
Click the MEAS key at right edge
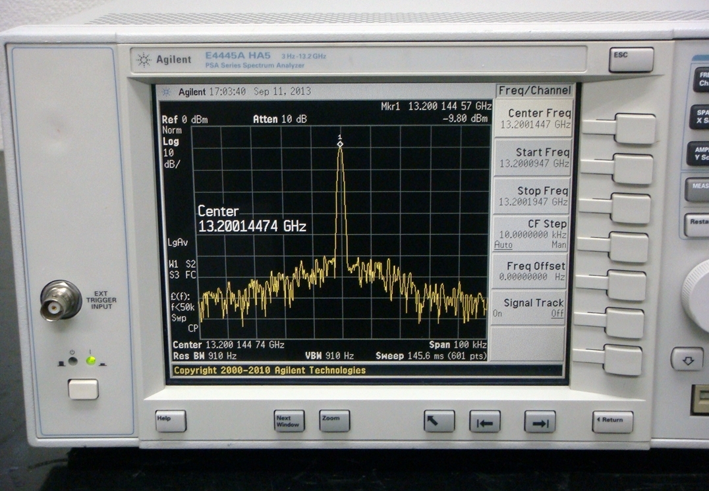click(x=696, y=190)
